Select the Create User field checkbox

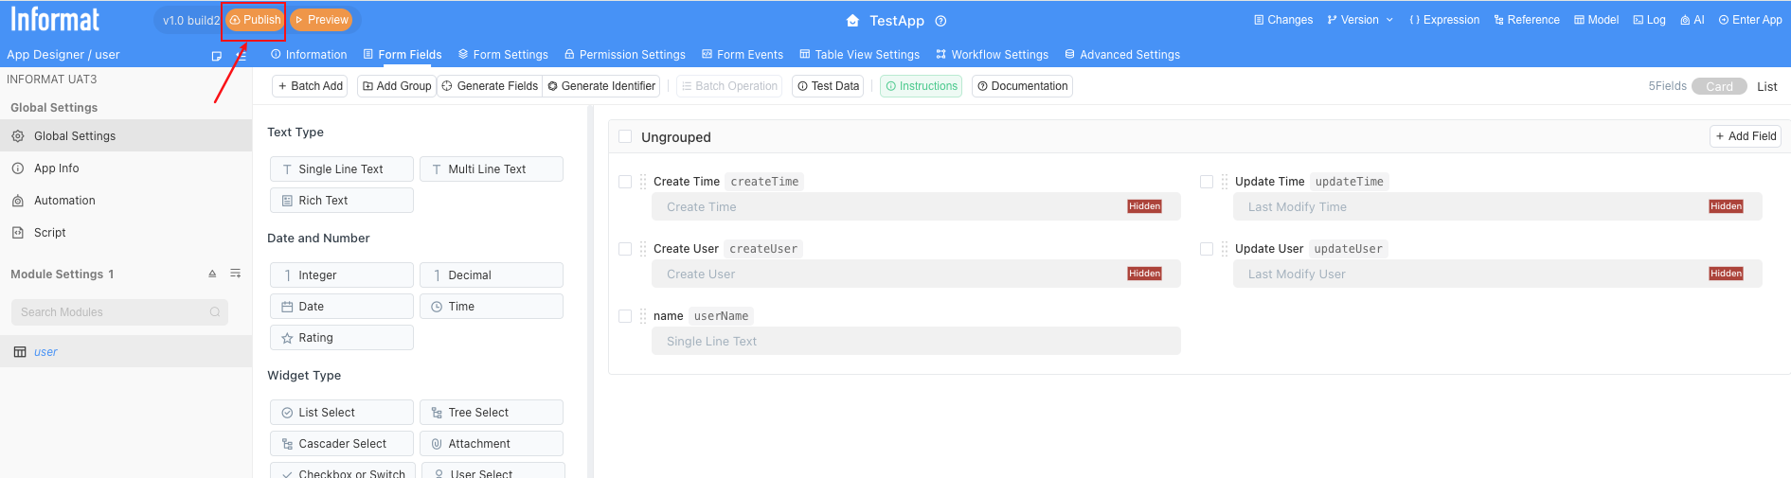625,249
